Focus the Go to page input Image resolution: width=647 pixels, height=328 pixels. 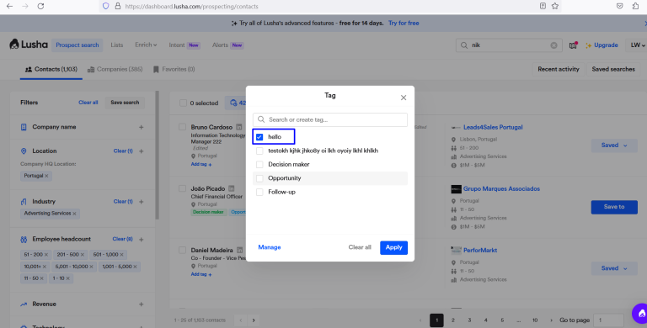pos(608,320)
